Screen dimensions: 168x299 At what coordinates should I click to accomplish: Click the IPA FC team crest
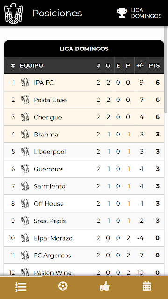[x=25, y=83]
